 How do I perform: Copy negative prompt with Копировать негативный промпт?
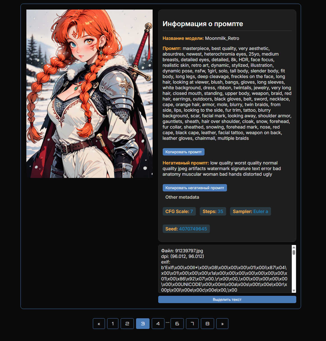click(195, 188)
